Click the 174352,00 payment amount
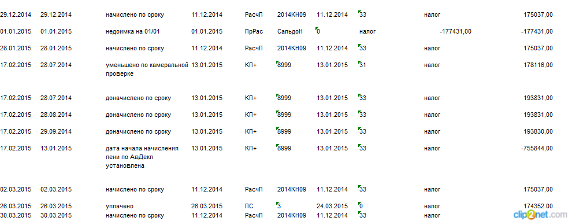 click(538, 207)
